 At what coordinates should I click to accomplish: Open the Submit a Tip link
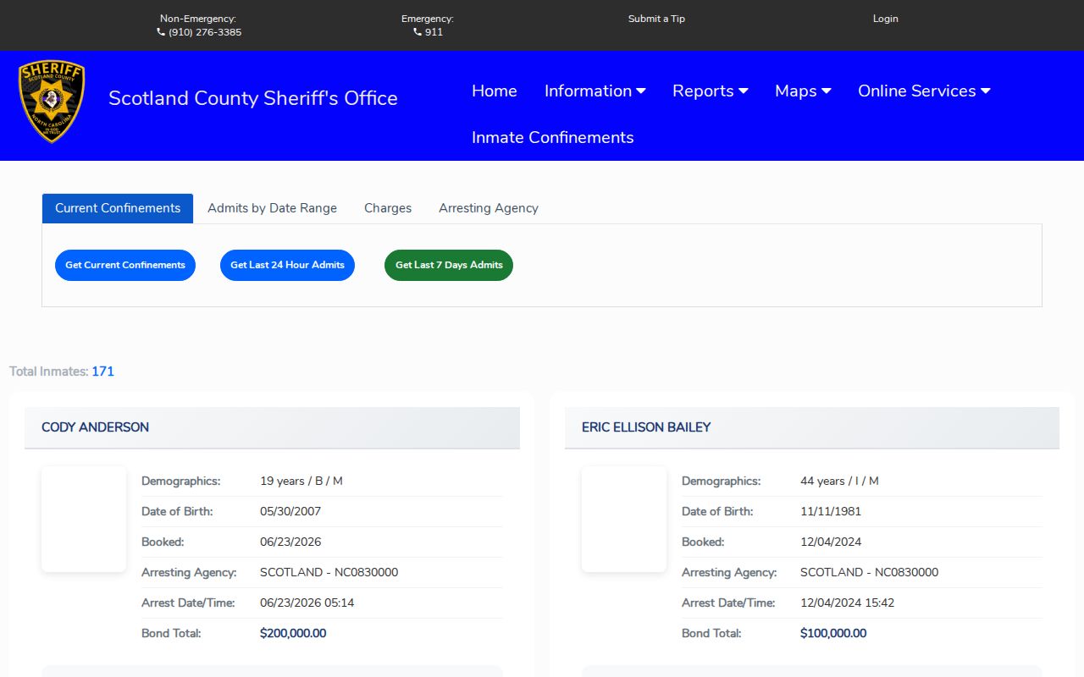pos(656,19)
